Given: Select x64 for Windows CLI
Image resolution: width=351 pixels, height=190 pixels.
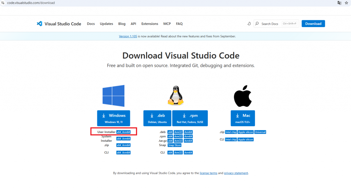Looking at the screenshot, I should [x=119, y=153].
